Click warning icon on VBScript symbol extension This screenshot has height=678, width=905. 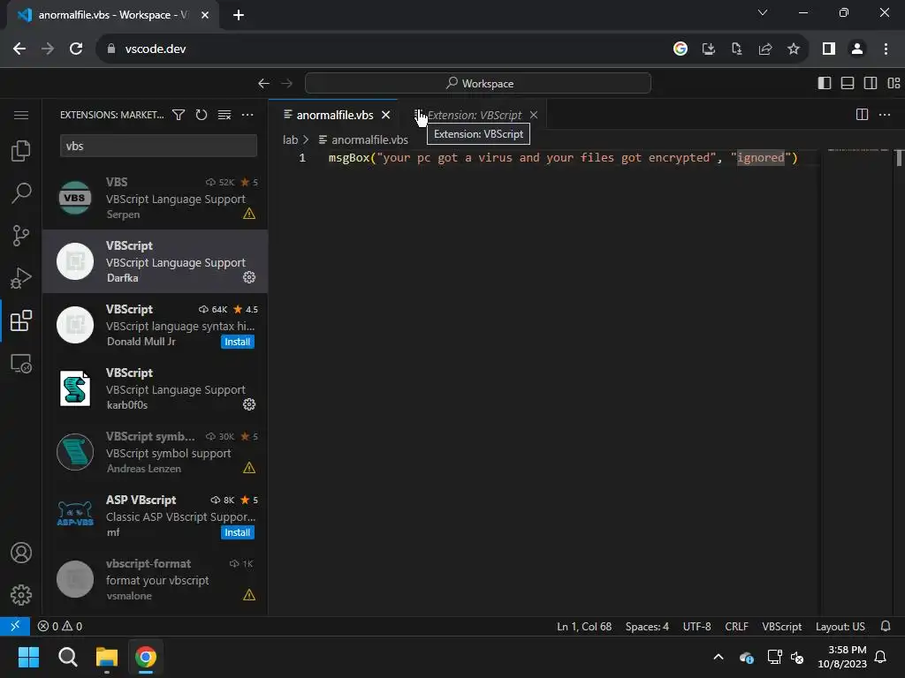point(248,468)
